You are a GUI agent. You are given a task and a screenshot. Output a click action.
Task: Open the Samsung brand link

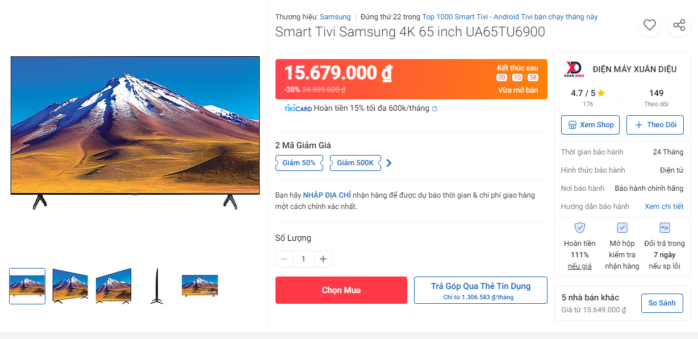335,17
